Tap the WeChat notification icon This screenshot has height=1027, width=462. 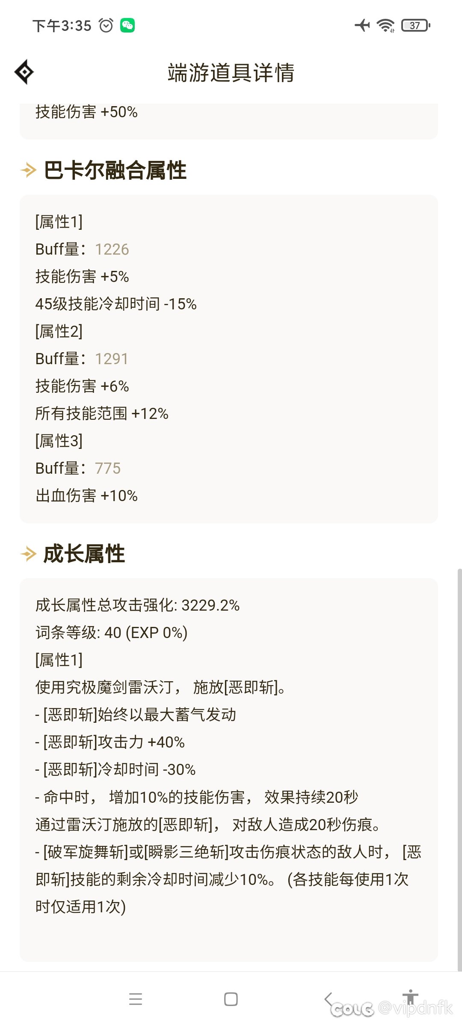tap(127, 26)
